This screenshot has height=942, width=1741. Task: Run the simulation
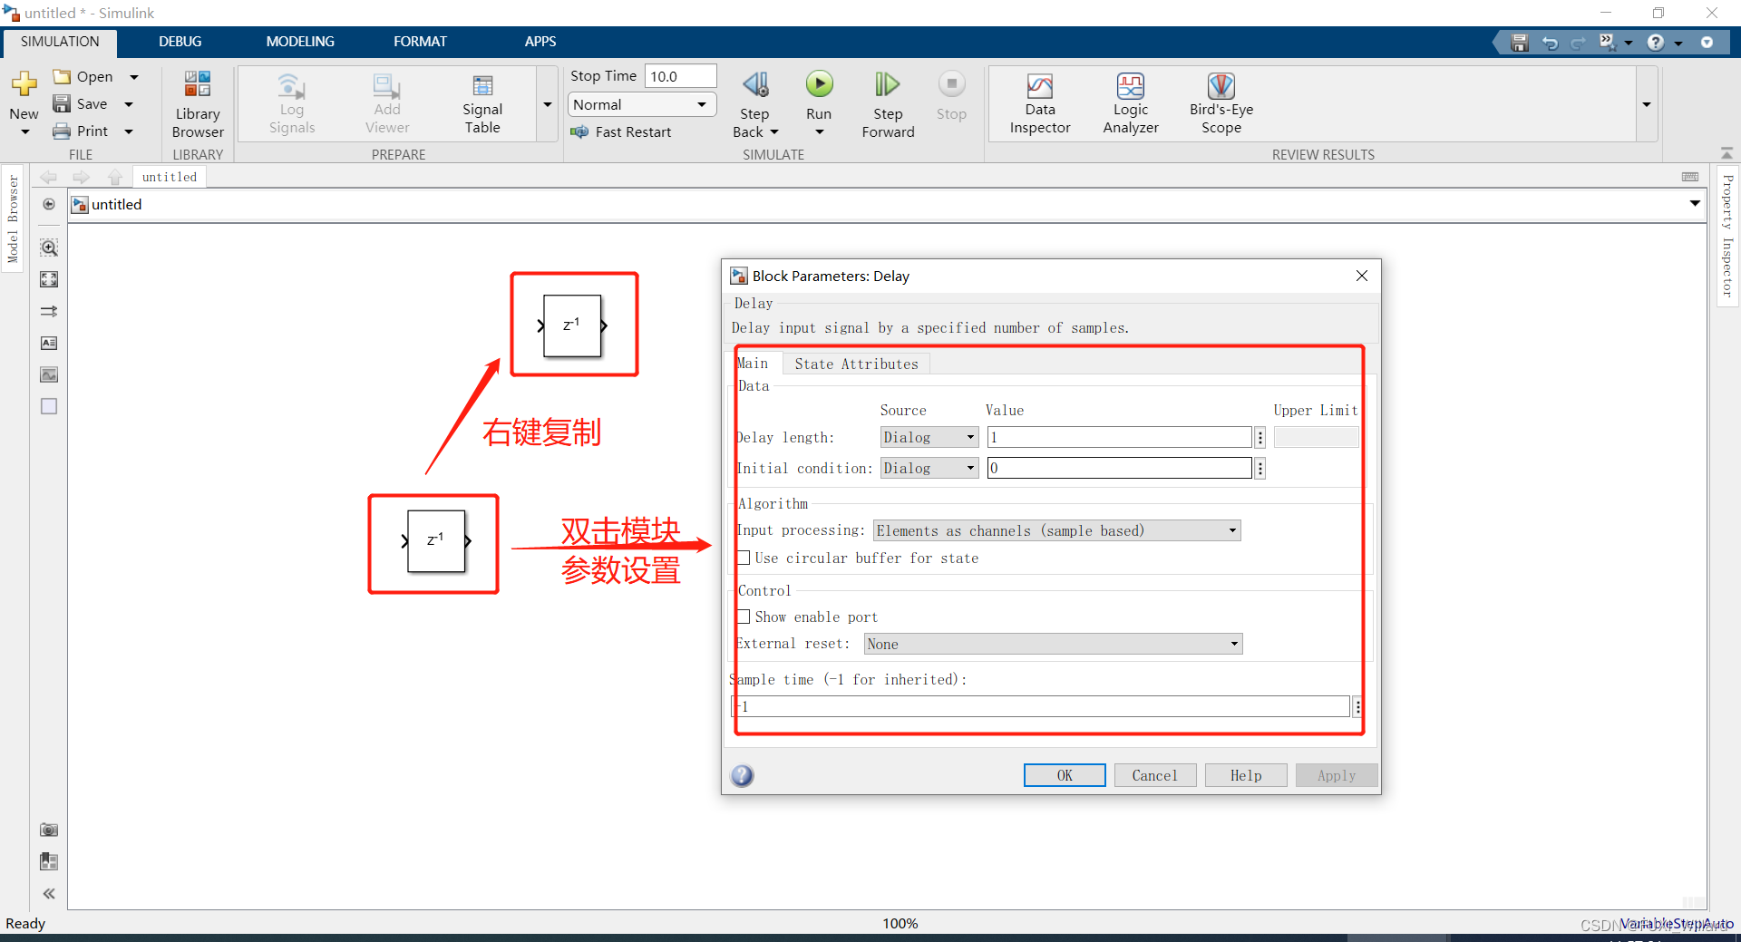tap(819, 84)
